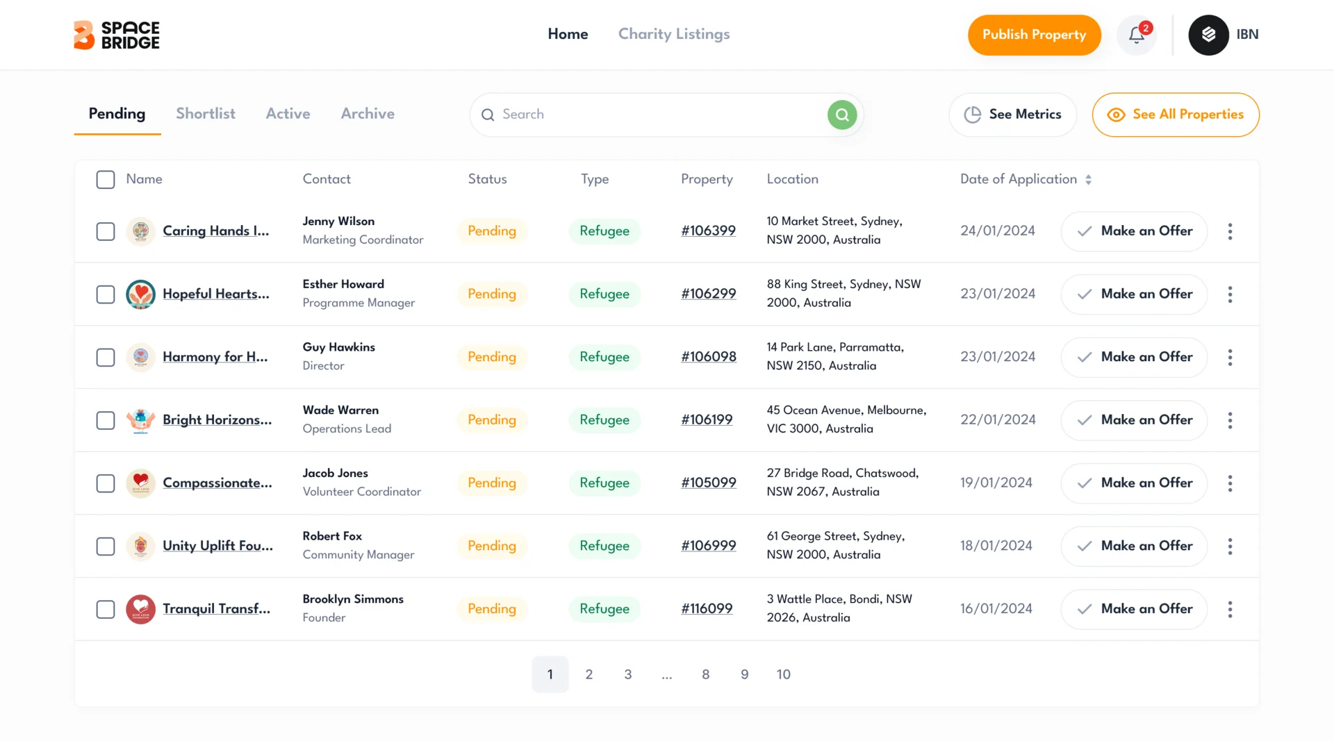Screen dimensions: 1334x741
Task: Click the Space Bridge logo
Action: pos(117,35)
